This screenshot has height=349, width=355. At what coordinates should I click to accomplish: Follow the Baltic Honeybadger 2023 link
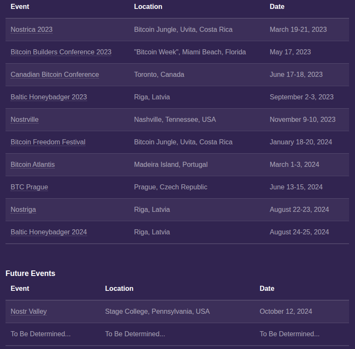pos(48,97)
